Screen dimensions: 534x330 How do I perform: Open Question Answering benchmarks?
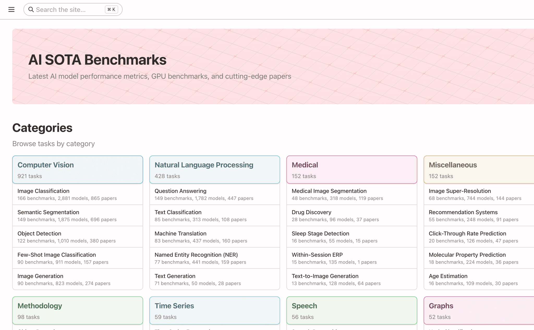pyautogui.click(x=214, y=194)
